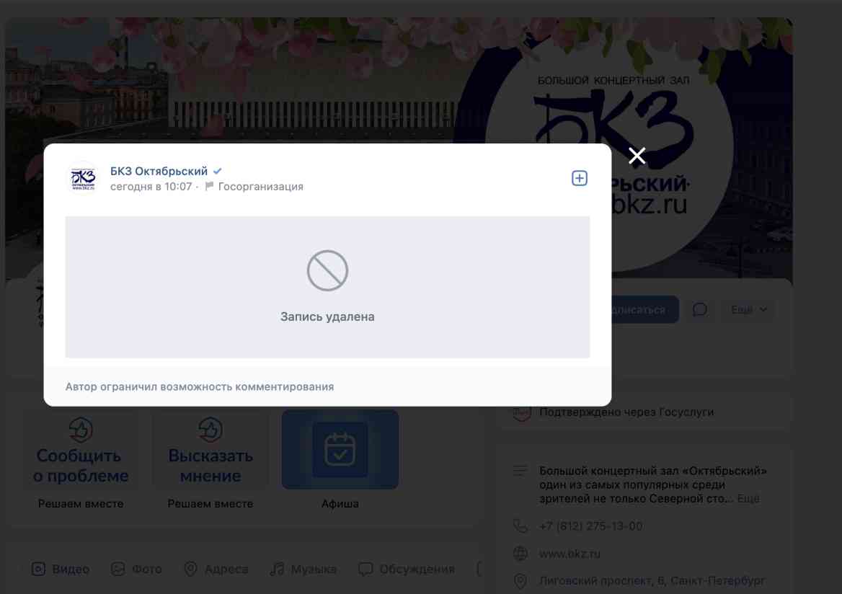842x594 pixels.
Task: Click phone number +7 (812) 275-13-00
Action: click(x=590, y=526)
